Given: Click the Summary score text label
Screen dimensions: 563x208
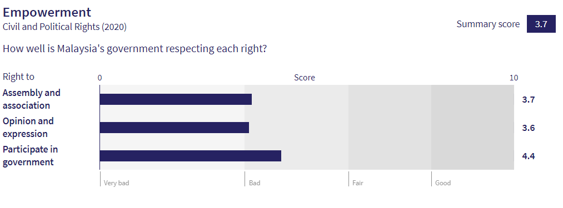Looking at the screenshot, I should [488, 24].
